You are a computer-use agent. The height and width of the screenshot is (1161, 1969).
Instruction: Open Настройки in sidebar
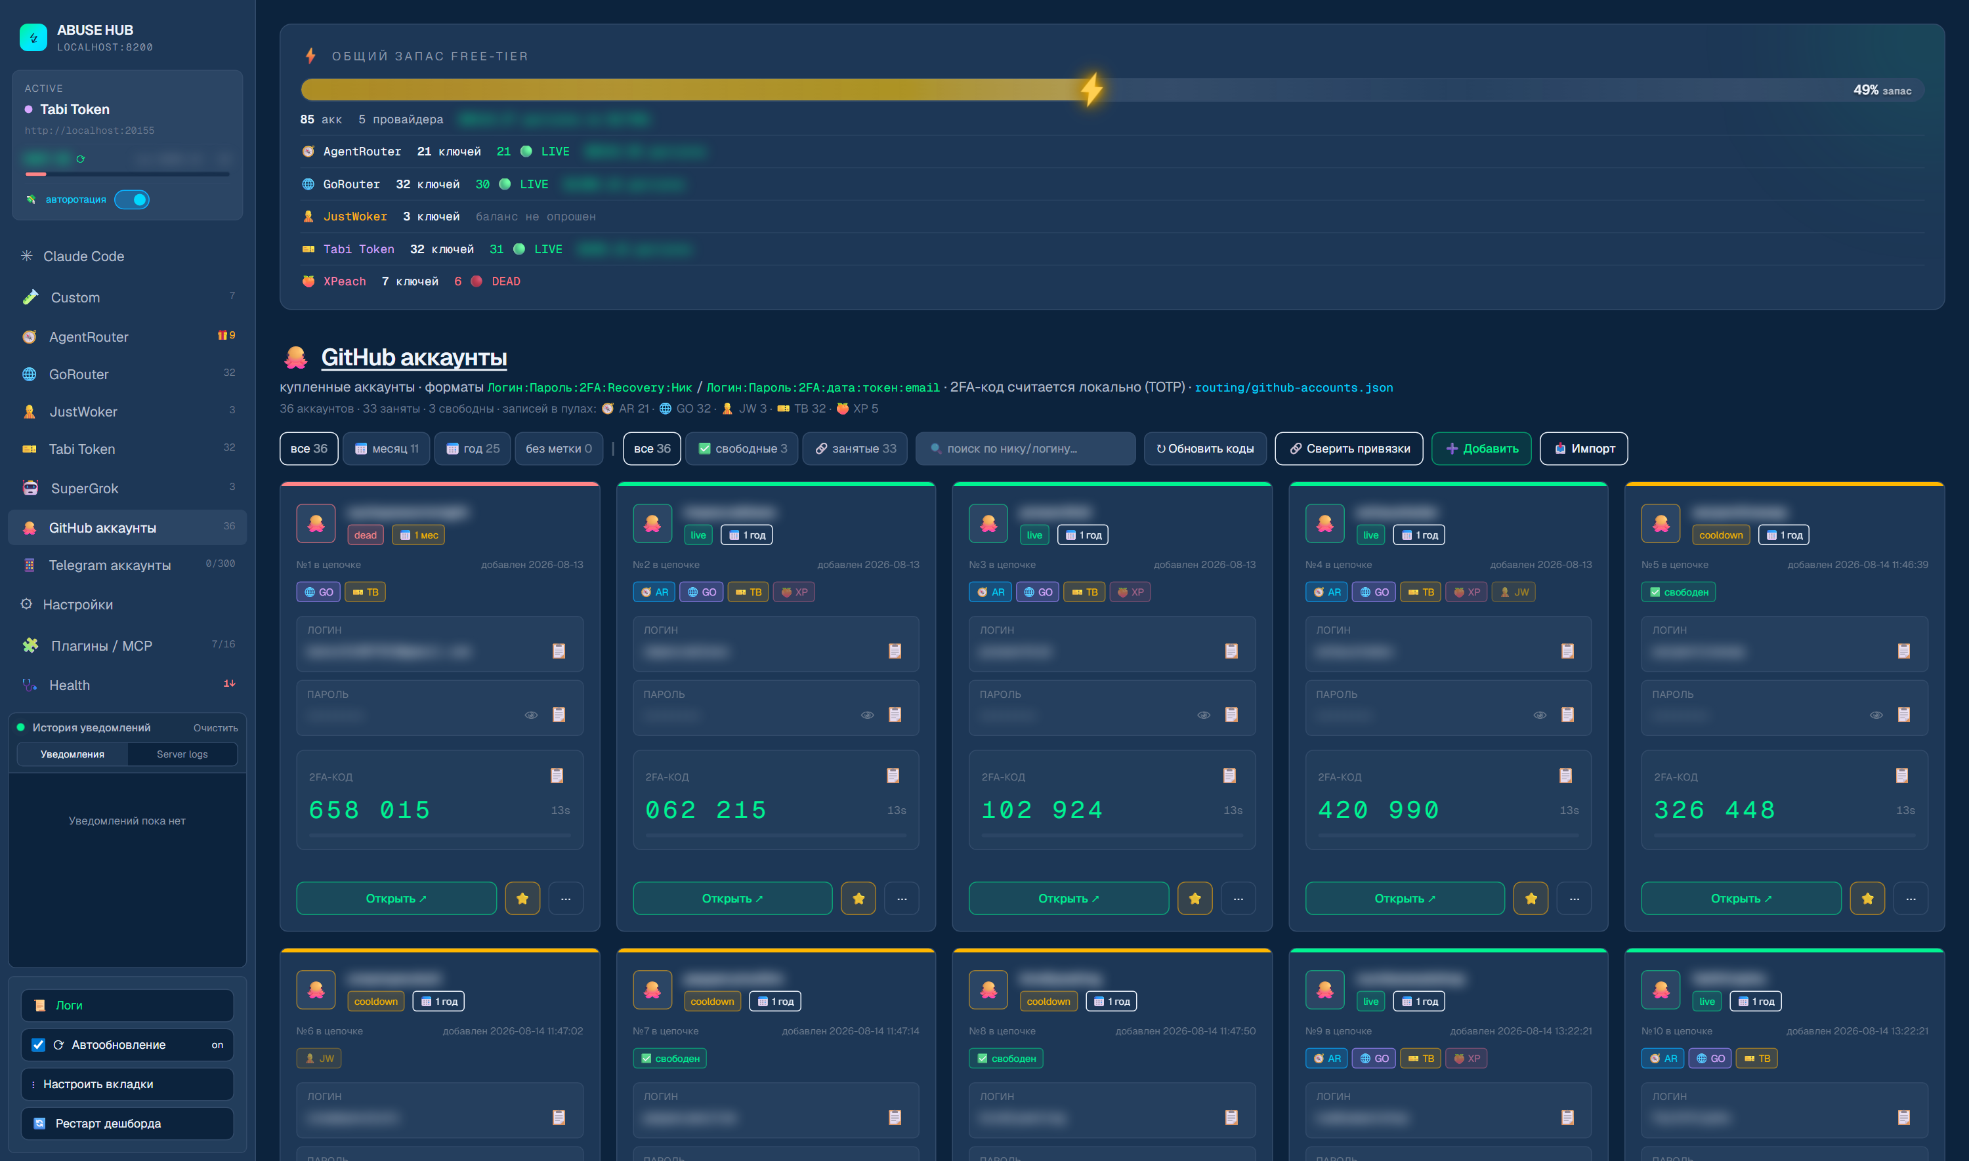[x=127, y=604]
